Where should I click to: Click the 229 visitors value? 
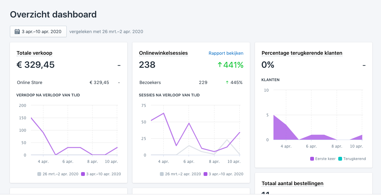pos(203,83)
